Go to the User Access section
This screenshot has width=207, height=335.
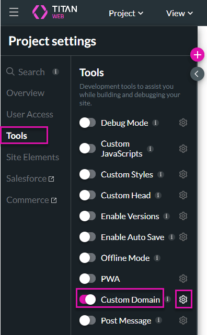[30, 114]
